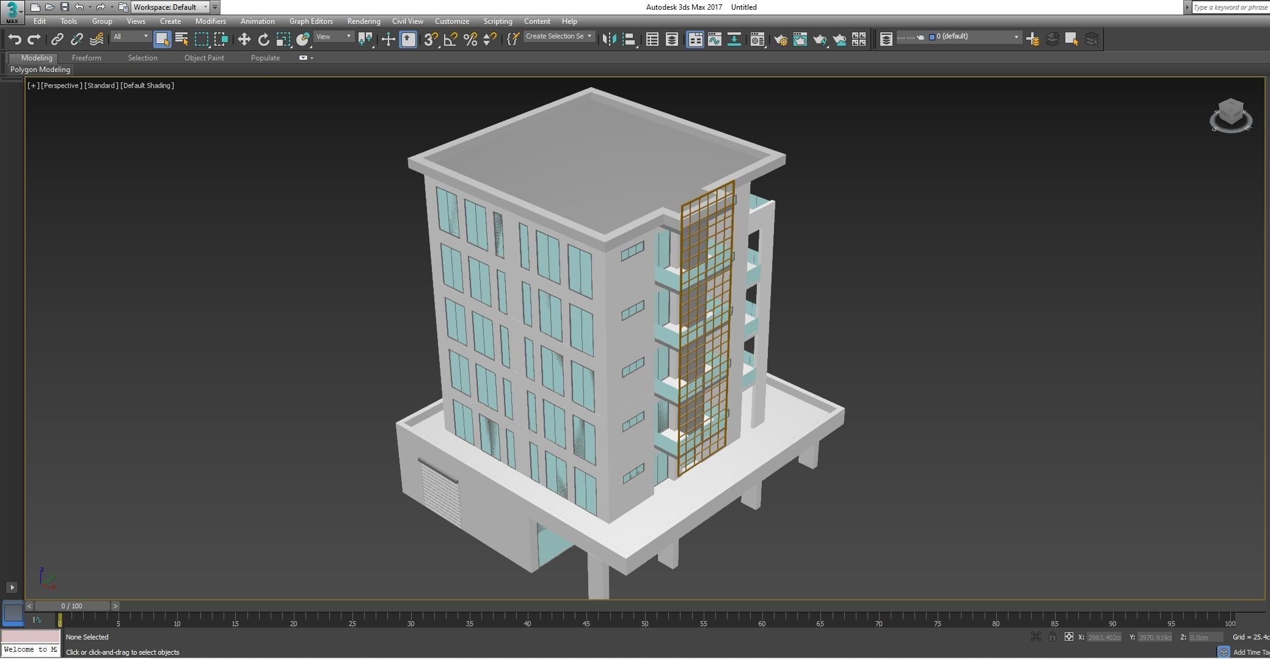Click the Polygon Modeling panel button

[40, 70]
